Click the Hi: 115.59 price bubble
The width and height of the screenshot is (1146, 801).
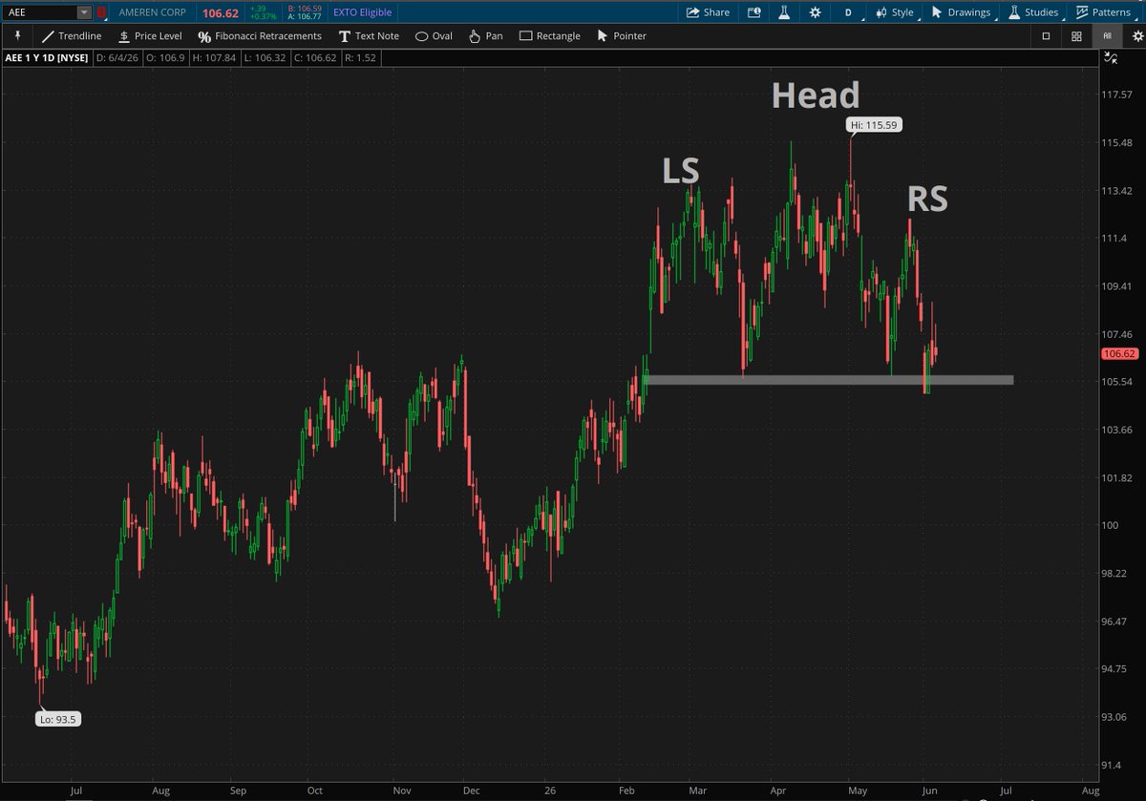point(873,124)
